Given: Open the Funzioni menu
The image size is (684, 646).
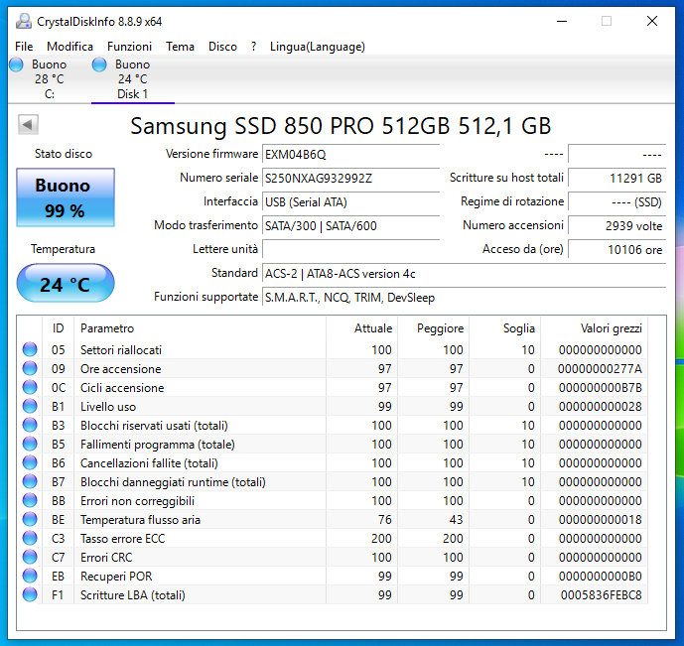Looking at the screenshot, I should (130, 47).
